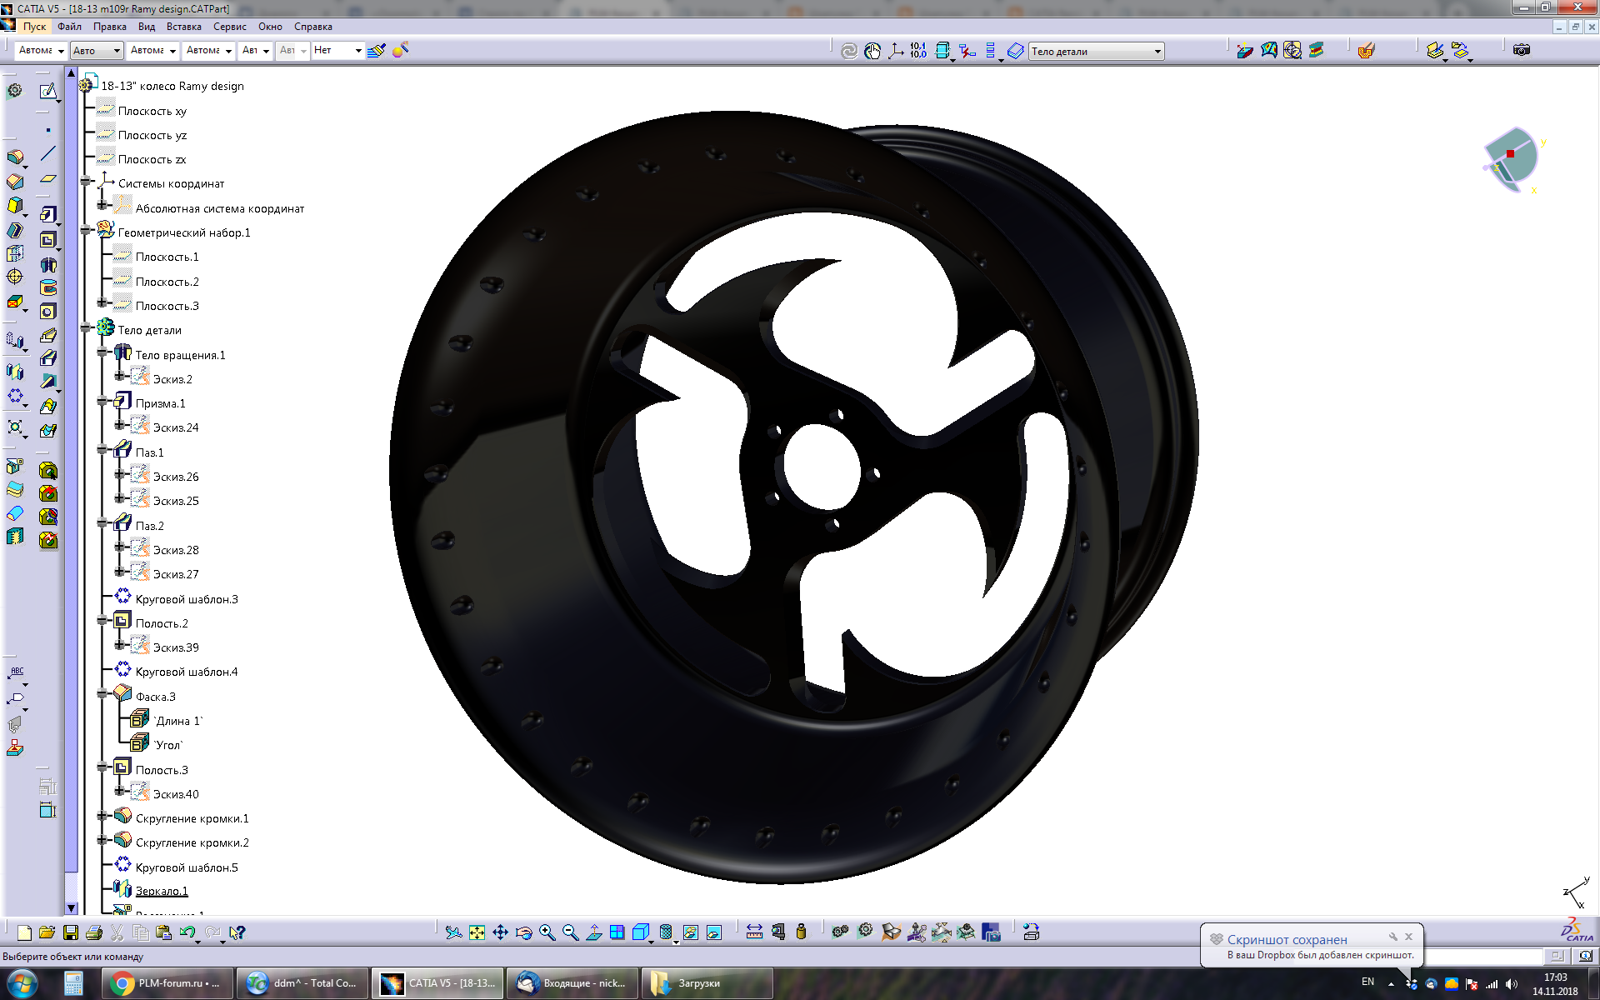Click the command input field at bottom right
1600x1000 pixels.
[1482, 956]
